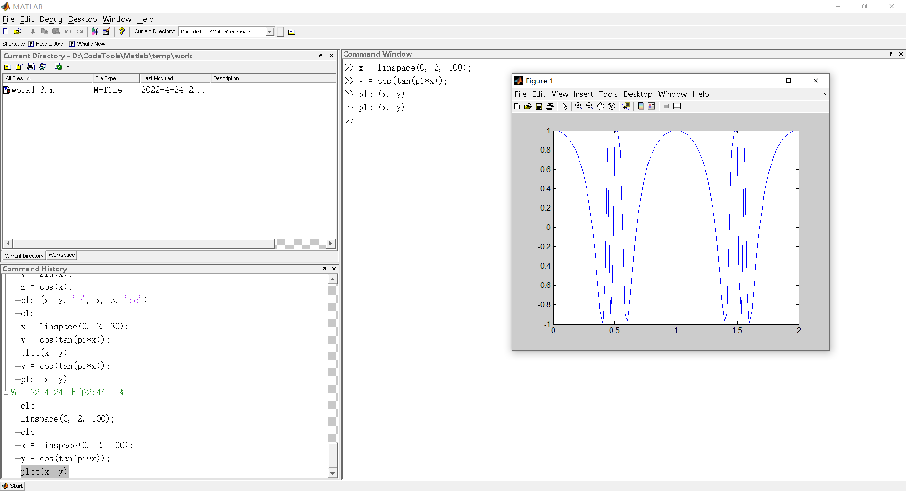Toggle Pan hand tool in Figure

tap(601, 106)
